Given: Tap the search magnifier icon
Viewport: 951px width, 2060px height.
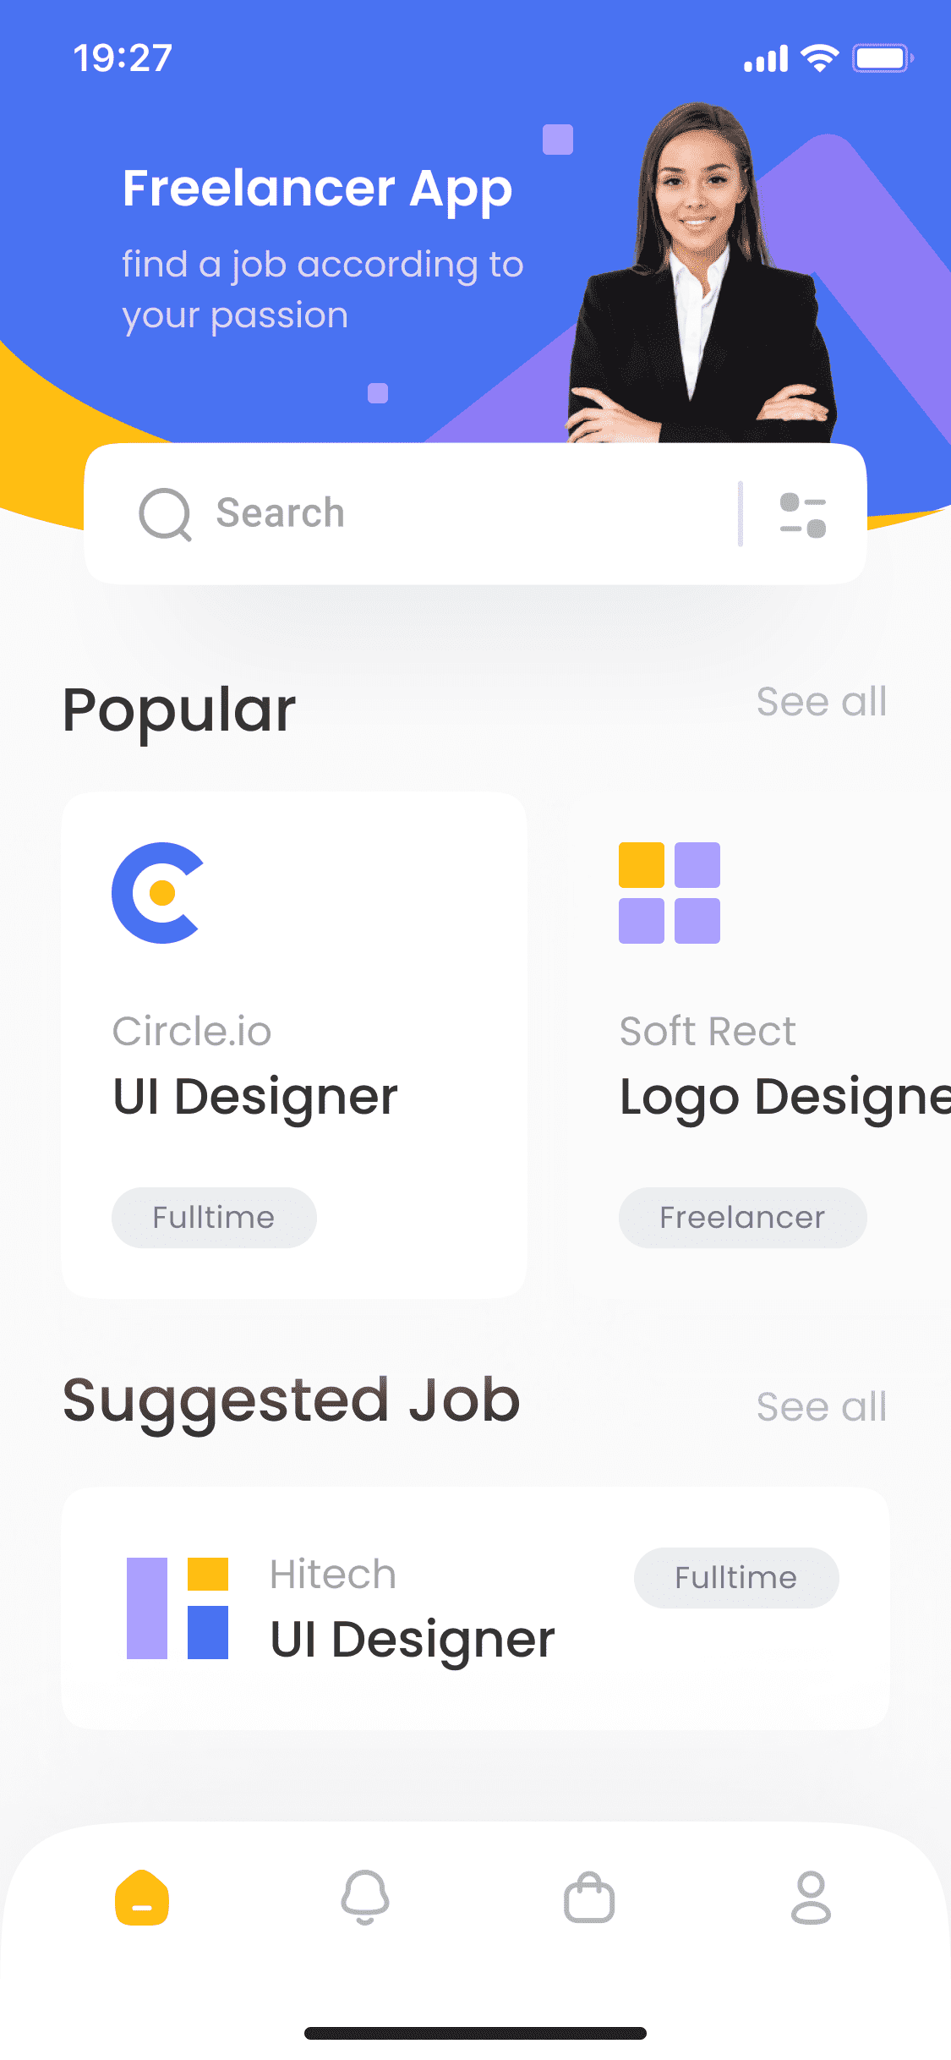Looking at the screenshot, I should (x=165, y=514).
